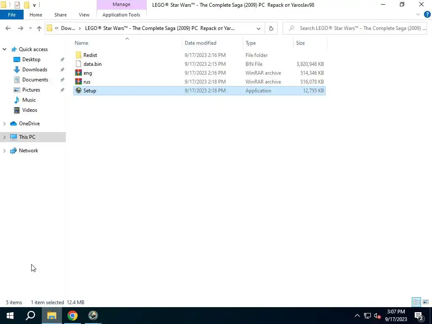Switch to the Home ribbon tab
Screen dimensions: 432x324
[x=36, y=15]
